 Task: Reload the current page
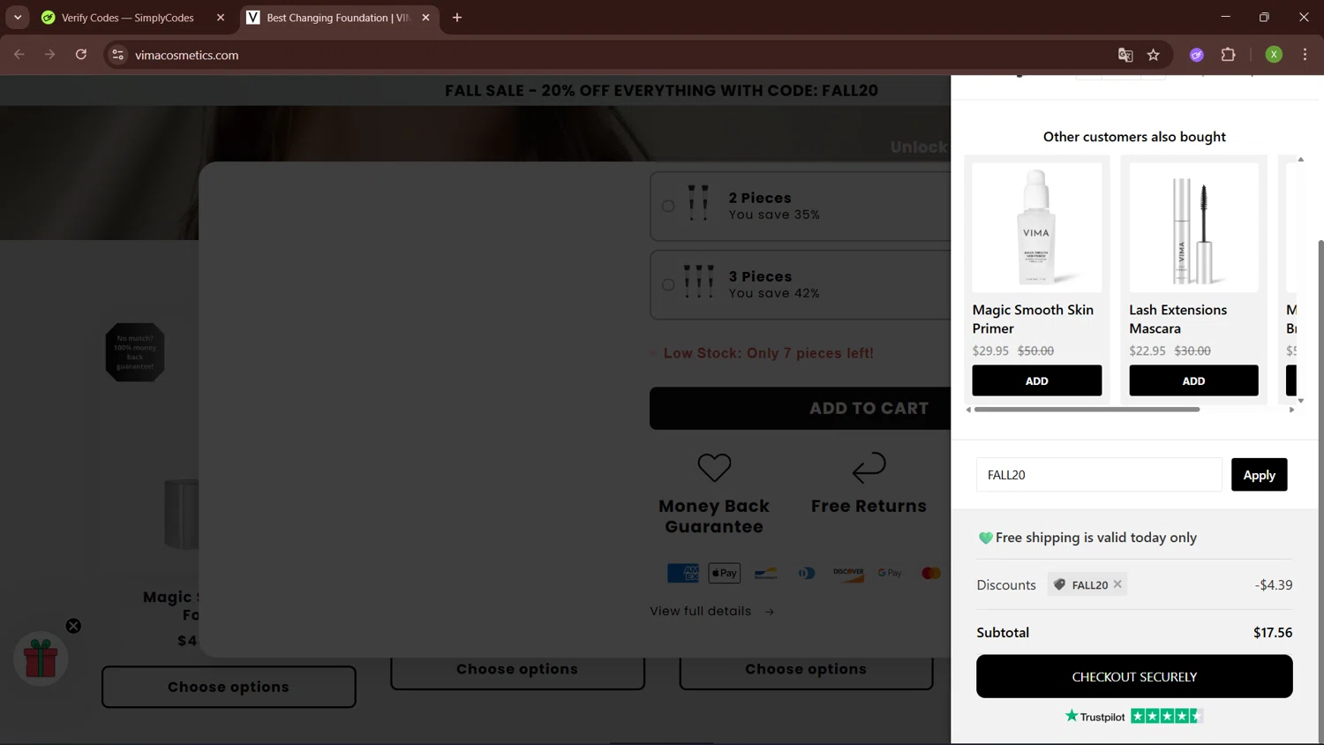81,55
